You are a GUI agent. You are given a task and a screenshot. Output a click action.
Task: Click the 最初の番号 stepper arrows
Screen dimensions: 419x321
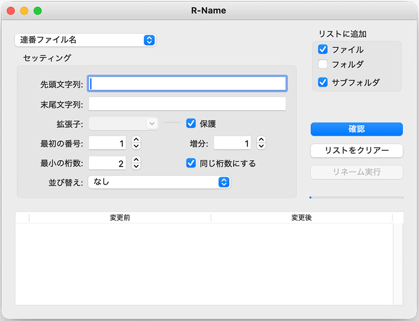tap(136, 143)
